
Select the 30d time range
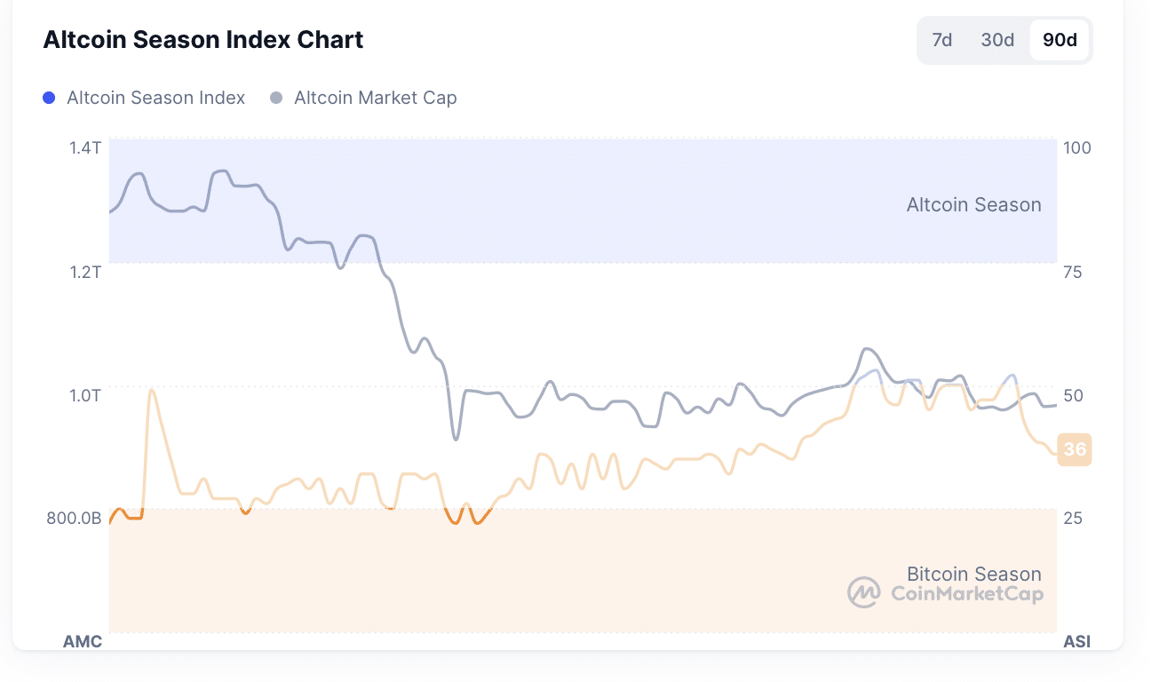(997, 40)
